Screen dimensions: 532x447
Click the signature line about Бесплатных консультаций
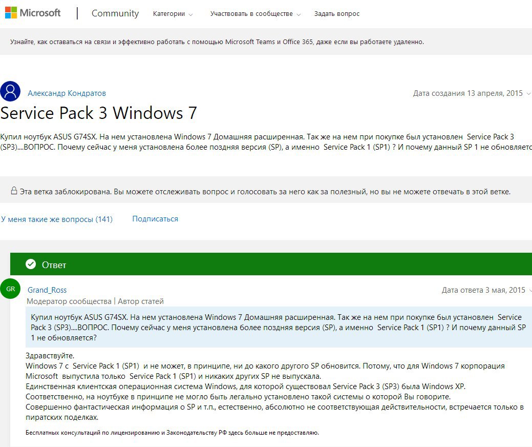click(x=172, y=433)
